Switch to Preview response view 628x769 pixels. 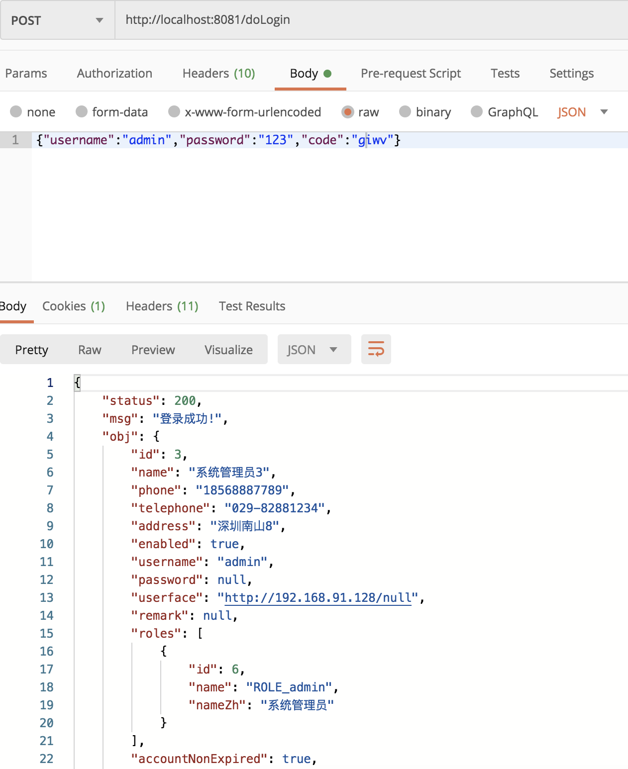153,350
